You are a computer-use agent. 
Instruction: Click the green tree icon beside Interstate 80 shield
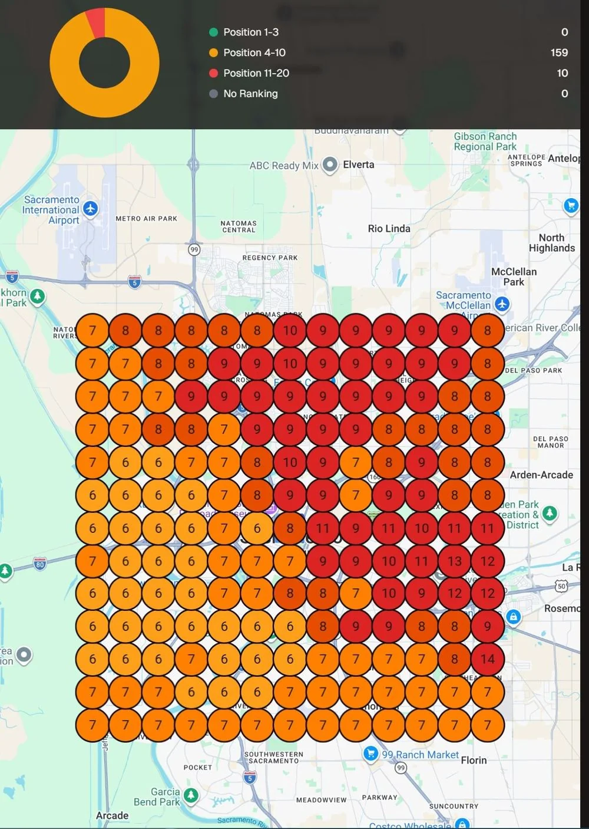point(5,571)
